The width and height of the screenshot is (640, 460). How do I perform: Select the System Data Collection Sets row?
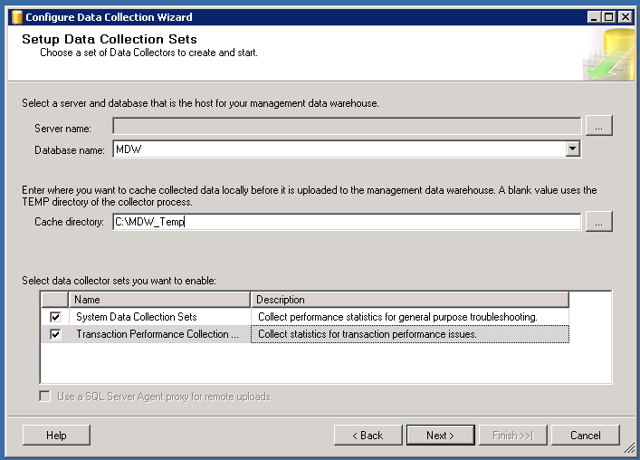(x=159, y=317)
